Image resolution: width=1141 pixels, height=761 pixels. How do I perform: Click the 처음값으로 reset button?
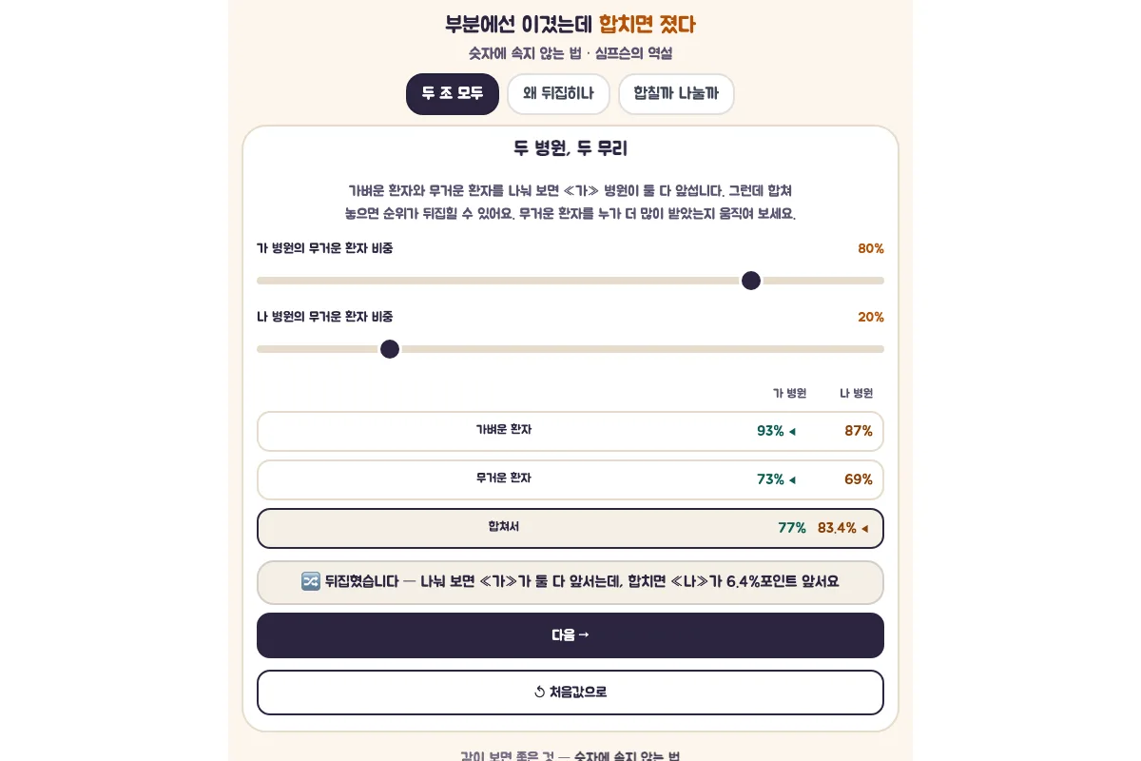[570, 693]
